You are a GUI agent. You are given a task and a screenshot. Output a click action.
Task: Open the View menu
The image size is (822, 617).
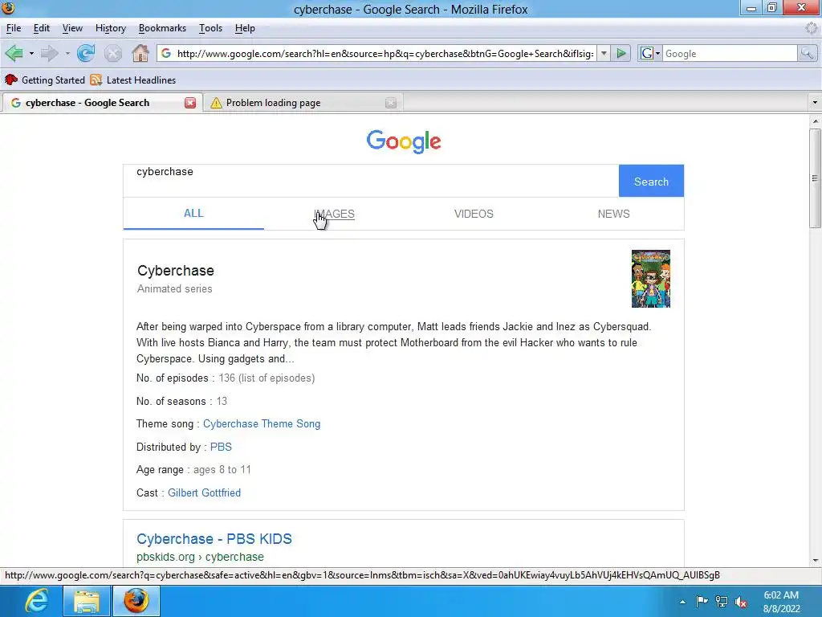coord(72,28)
